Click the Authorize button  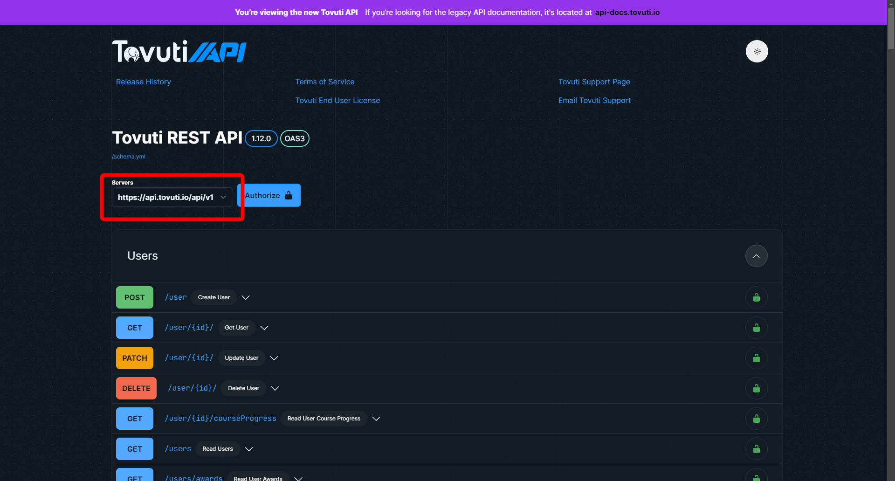(269, 195)
